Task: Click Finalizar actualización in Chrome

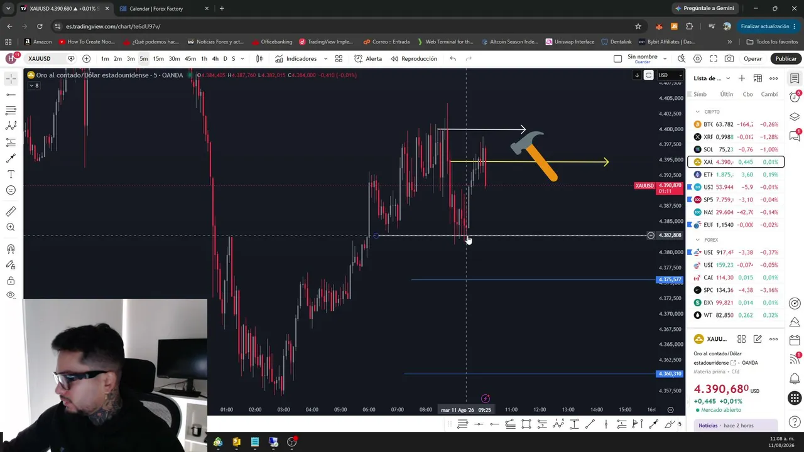Action: (x=768, y=26)
